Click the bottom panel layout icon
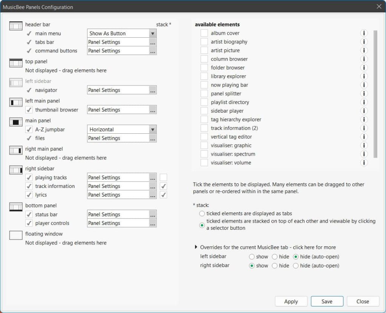 click(x=15, y=207)
